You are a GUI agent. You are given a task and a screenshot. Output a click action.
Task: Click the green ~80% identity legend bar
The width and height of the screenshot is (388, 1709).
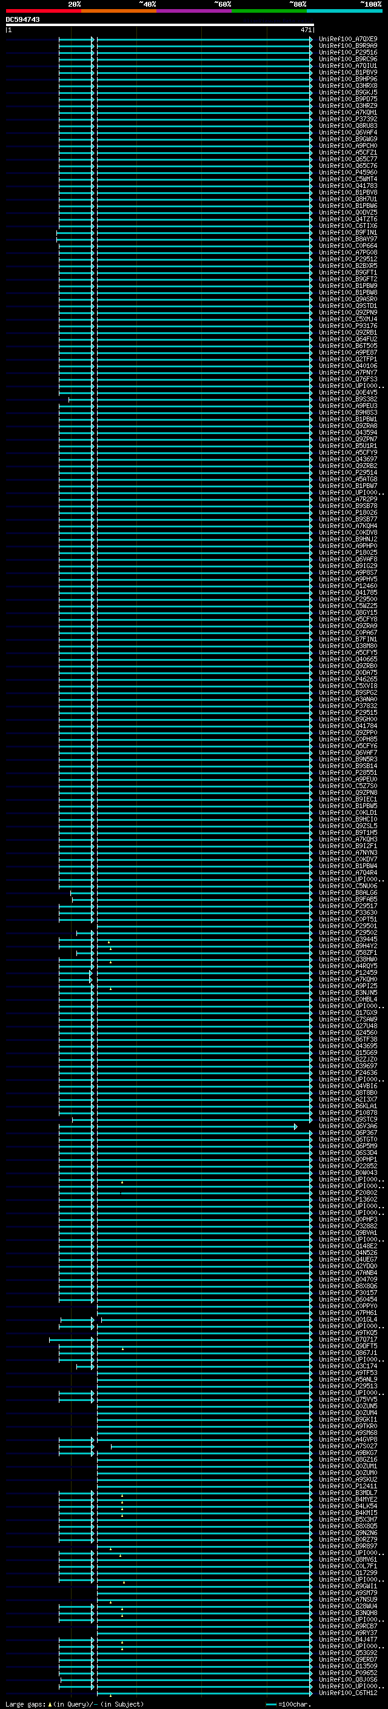[x=269, y=11]
